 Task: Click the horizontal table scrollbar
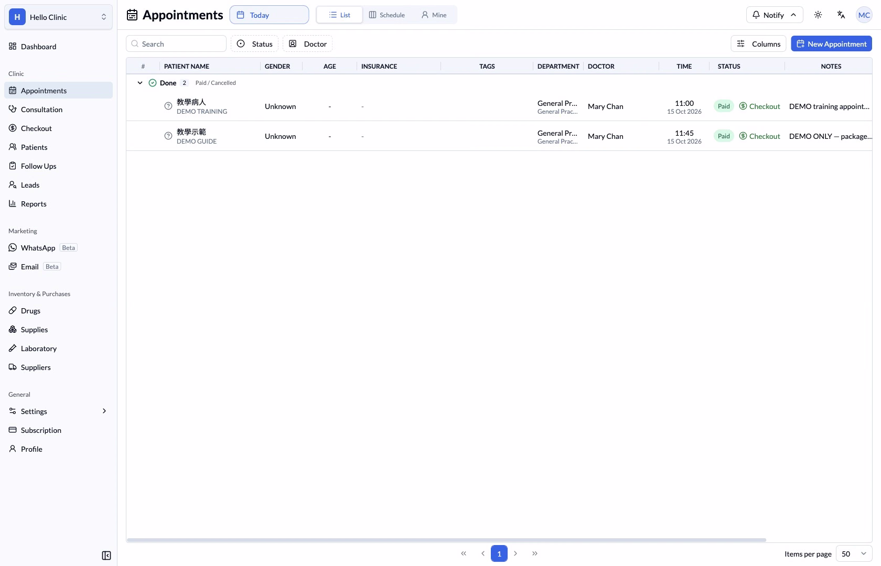click(x=446, y=540)
